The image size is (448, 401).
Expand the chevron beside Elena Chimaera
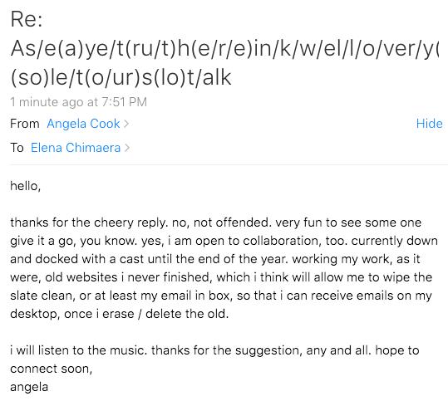pyautogui.click(x=127, y=148)
